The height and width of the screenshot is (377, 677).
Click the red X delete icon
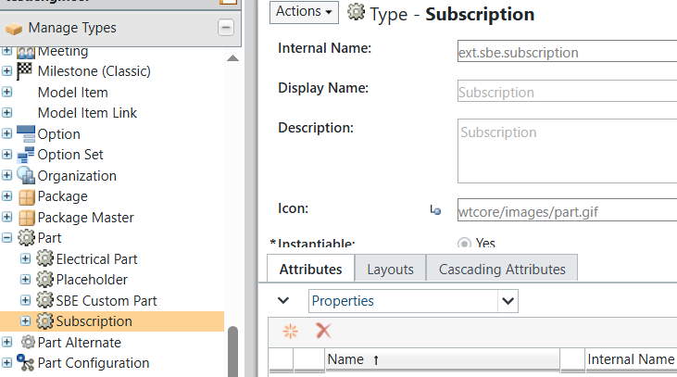tap(323, 331)
